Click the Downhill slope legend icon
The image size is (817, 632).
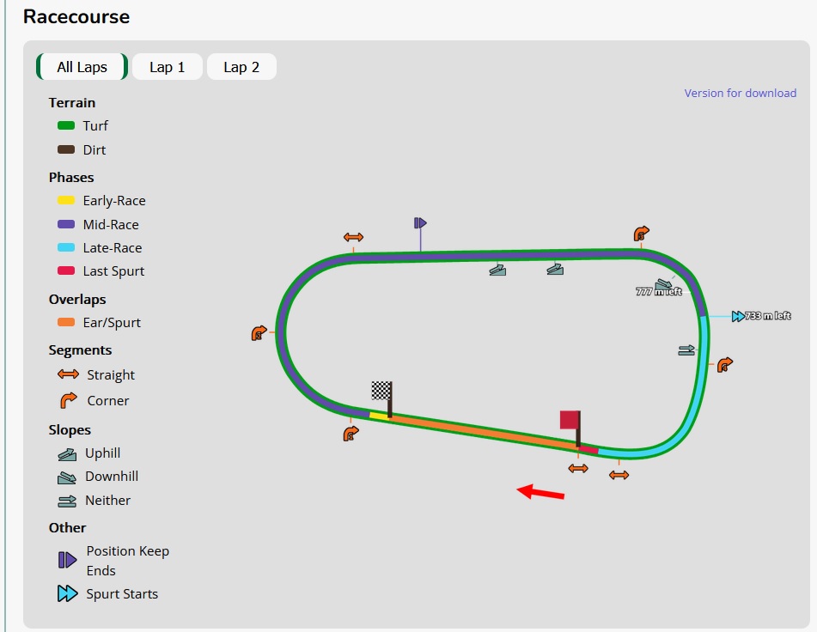67,477
